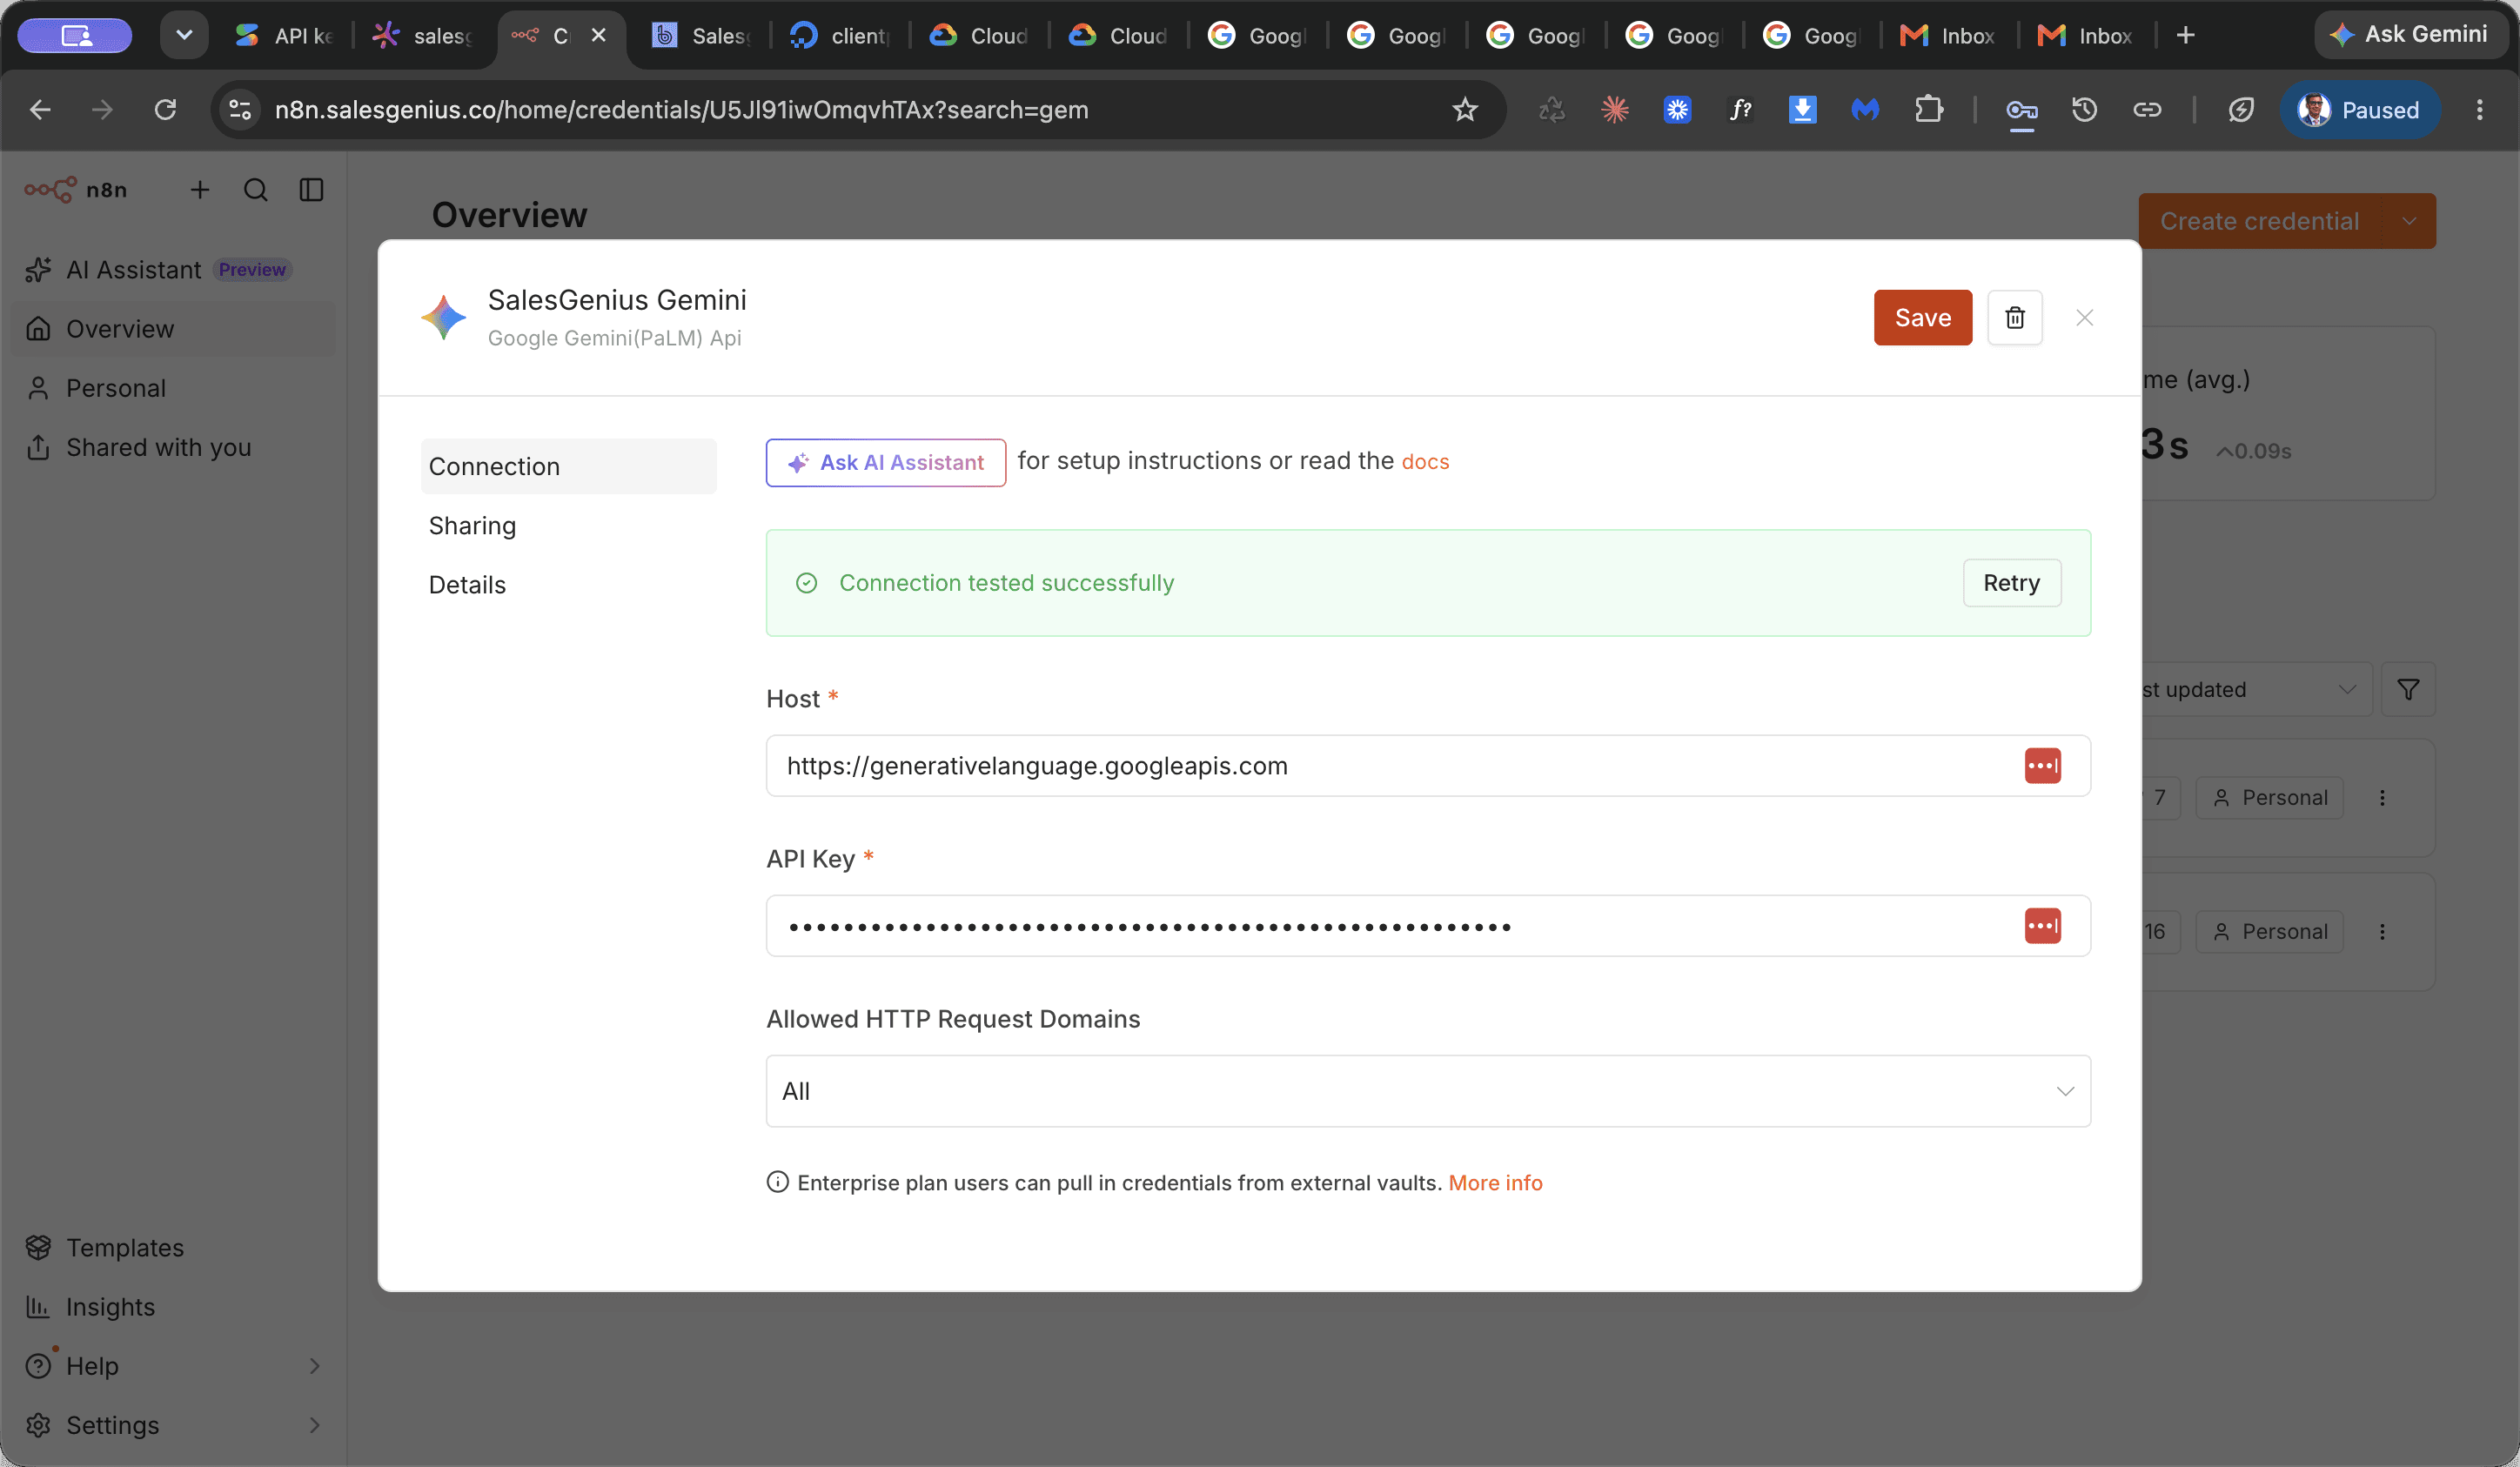The image size is (2520, 1467).
Task: Click the orange asterisk extension icon
Action: [x=1614, y=110]
